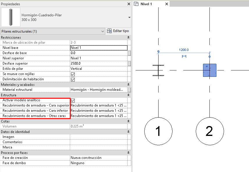Click the Marca de ubicación de pilar label

(24, 42)
